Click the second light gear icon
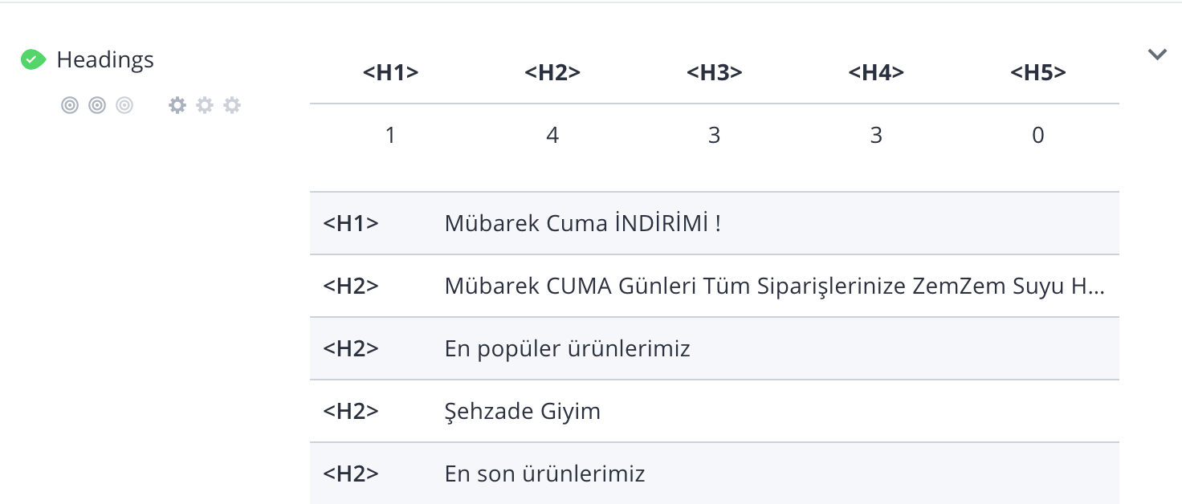The image size is (1182, 504). pos(205,105)
